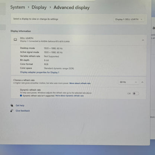Open Display adapter properties for Display 1
The width and height of the screenshot is (155, 155).
tap(39, 72)
